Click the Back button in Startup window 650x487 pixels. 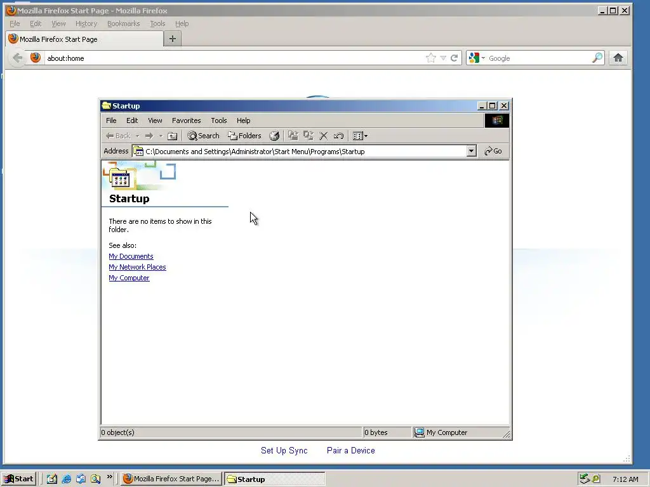pos(117,136)
